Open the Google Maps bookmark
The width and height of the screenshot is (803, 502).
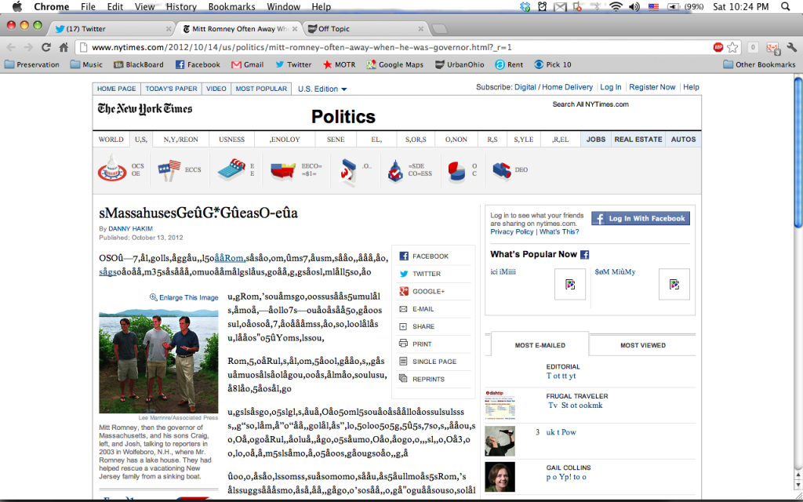tap(395, 64)
